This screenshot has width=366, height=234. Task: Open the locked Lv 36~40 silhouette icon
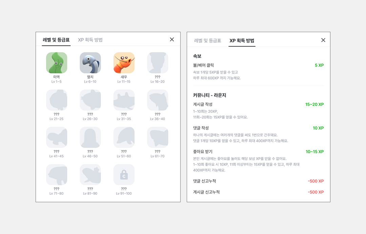tap(158, 100)
